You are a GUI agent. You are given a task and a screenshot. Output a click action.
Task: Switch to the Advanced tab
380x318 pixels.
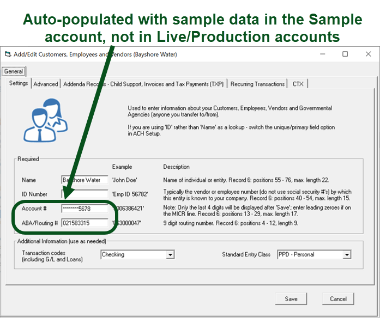[x=46, y=84]
